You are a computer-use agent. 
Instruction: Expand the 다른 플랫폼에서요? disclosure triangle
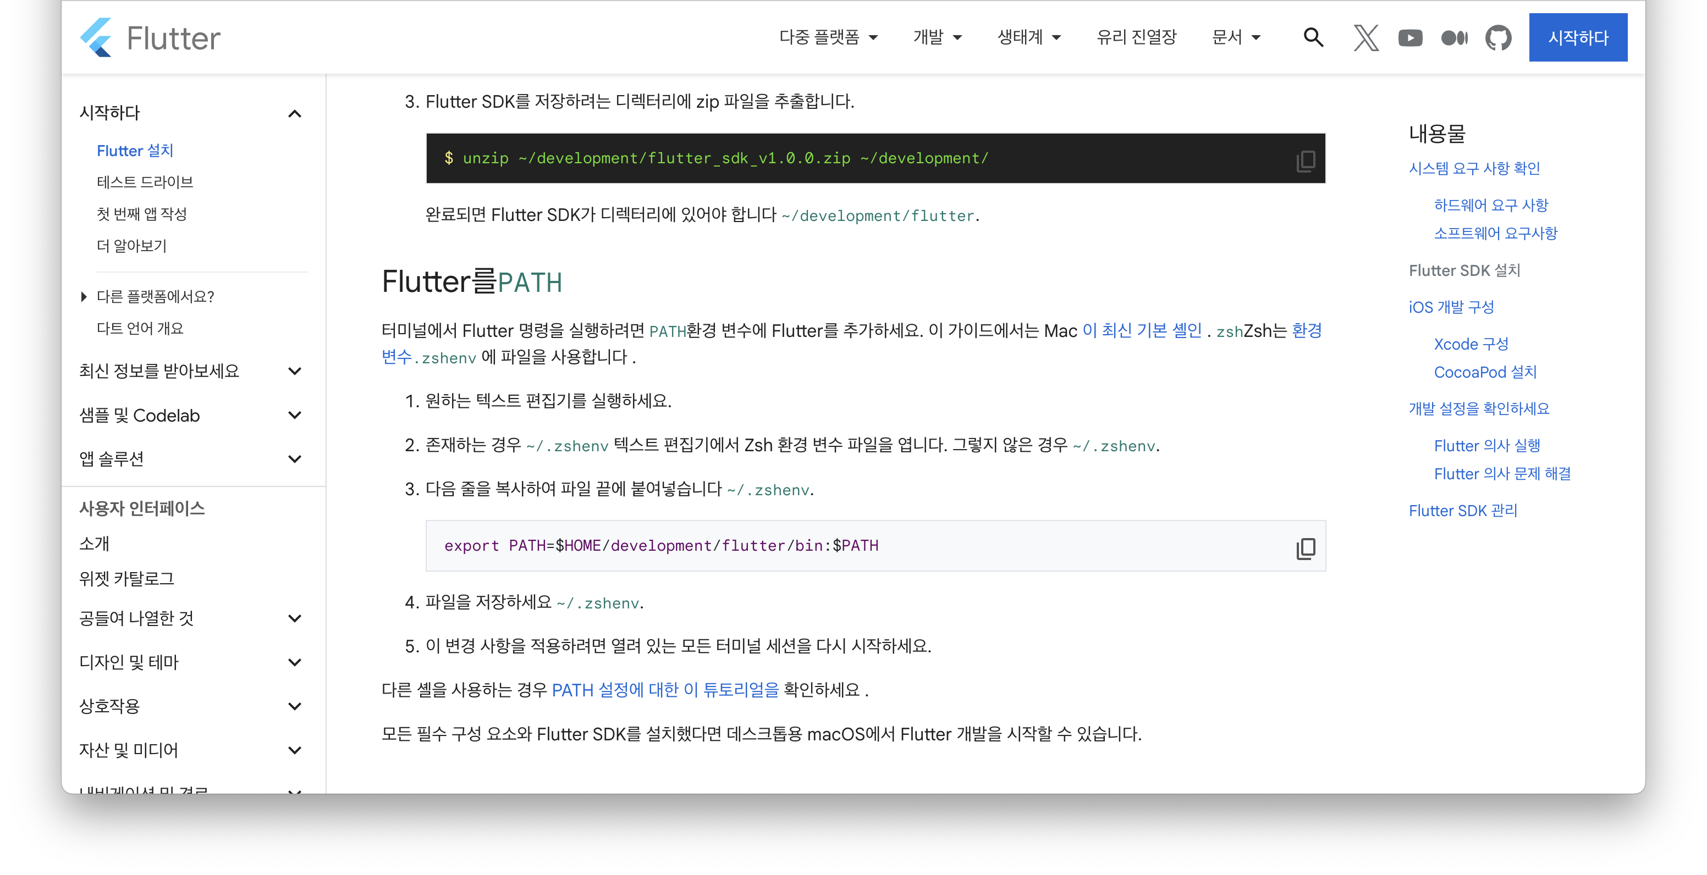pyautogui.click(x=84, y=297)
